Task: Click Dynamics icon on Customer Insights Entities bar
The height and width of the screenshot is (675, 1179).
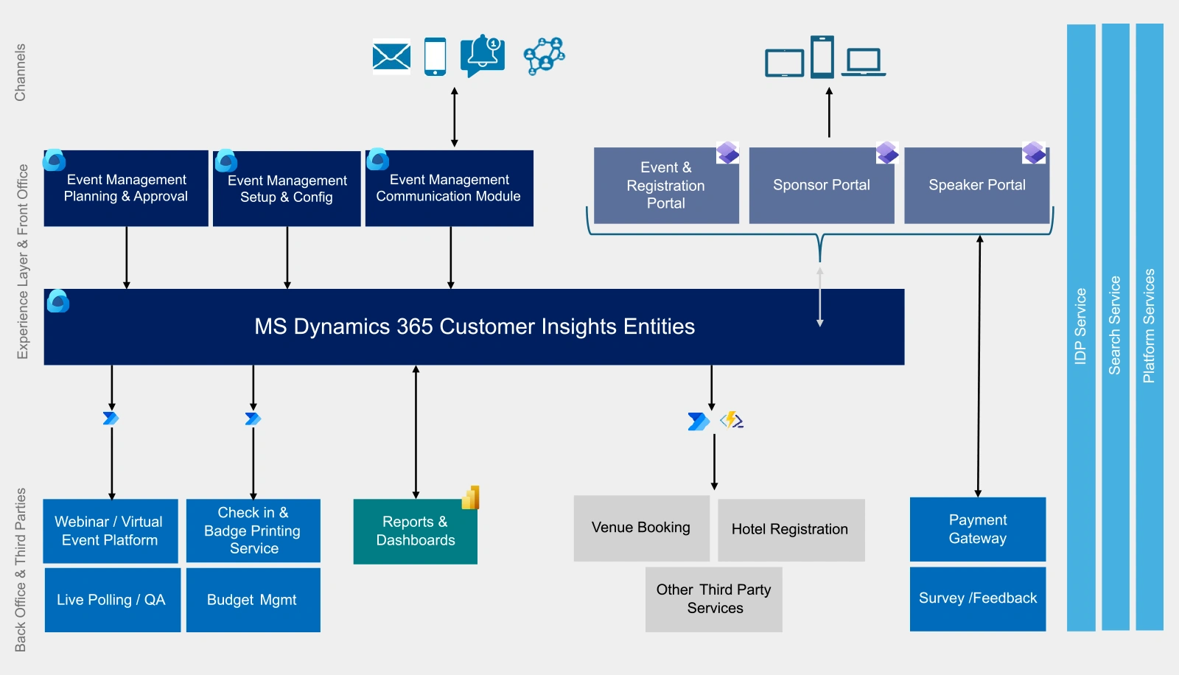Action: (x=58, y=301)
